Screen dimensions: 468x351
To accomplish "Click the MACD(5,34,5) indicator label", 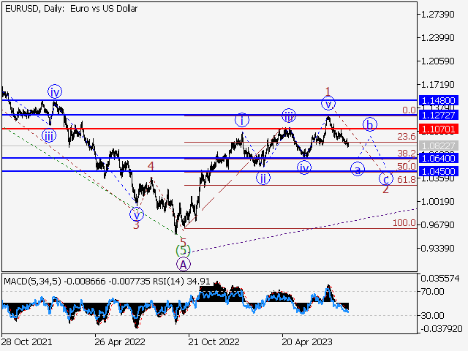I will (32, 281).
